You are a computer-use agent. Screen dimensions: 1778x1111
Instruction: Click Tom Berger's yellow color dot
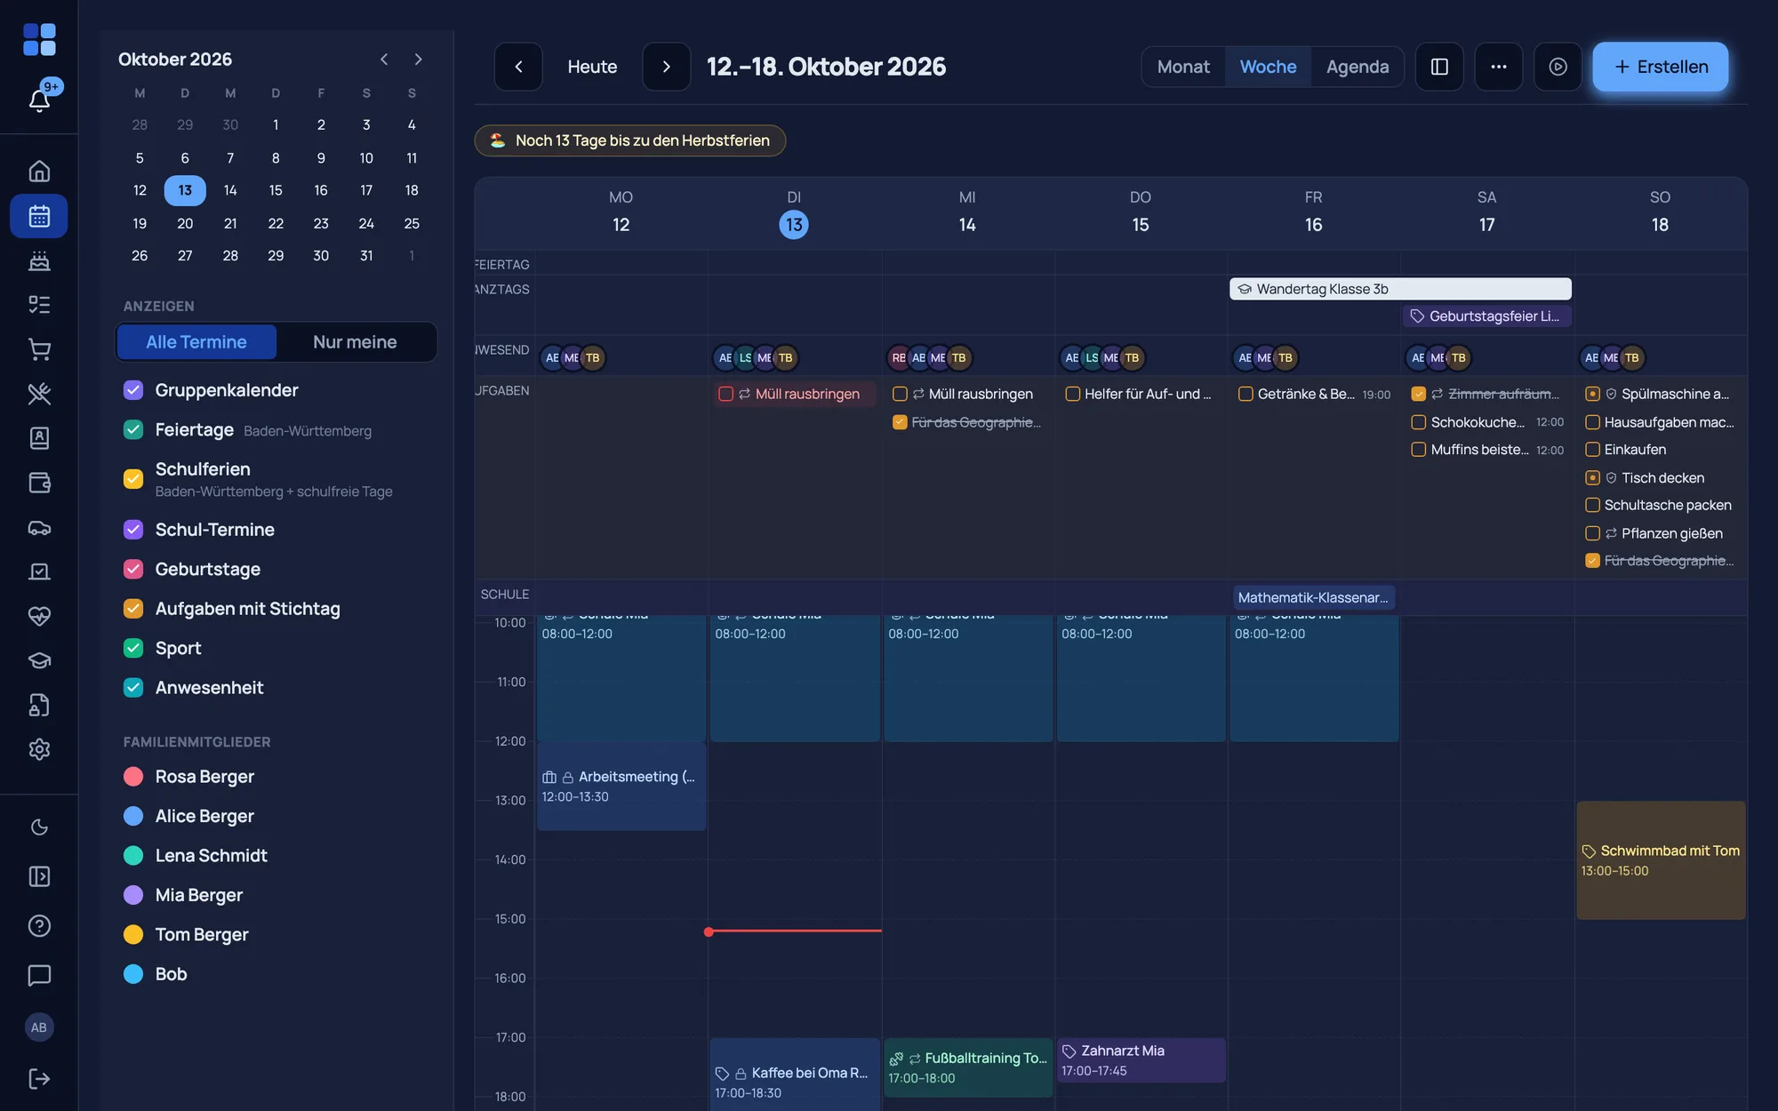133,935
